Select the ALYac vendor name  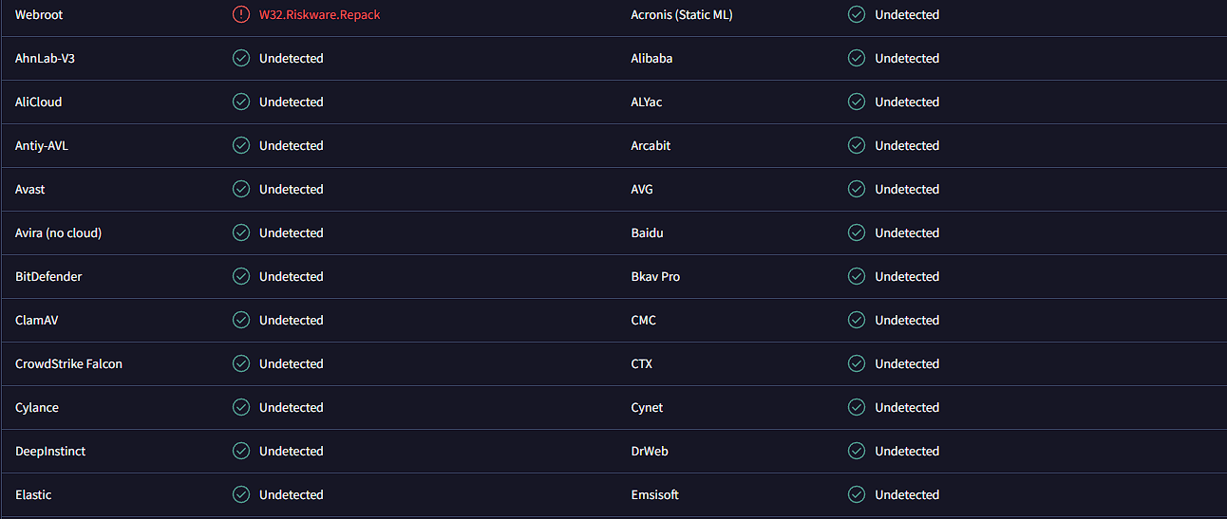coord(647,102)
